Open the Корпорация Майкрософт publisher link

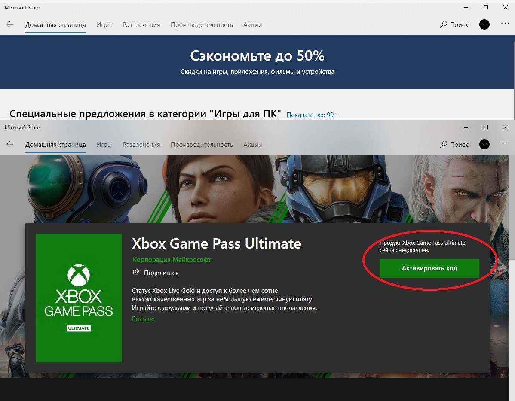pyautogui.click(x=172, y=260)
